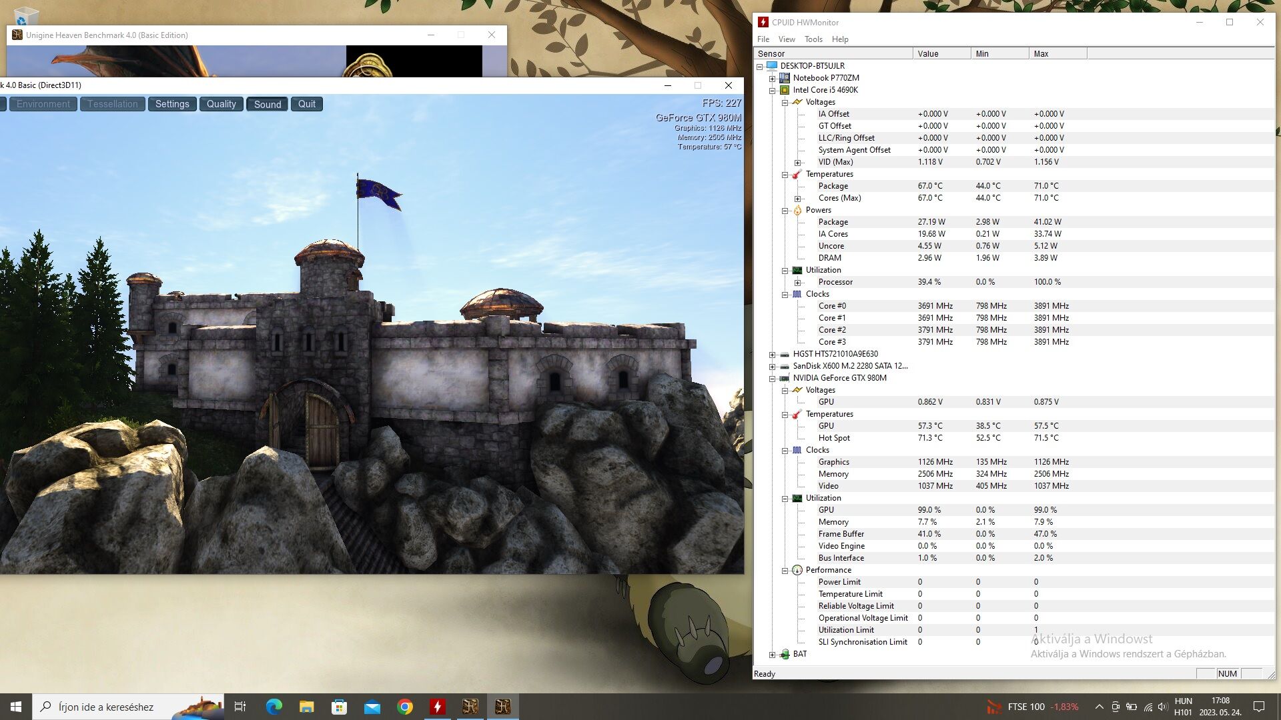Click the Value column header
This screenshot has height=720, width=1281.
(x=942, y=54)
